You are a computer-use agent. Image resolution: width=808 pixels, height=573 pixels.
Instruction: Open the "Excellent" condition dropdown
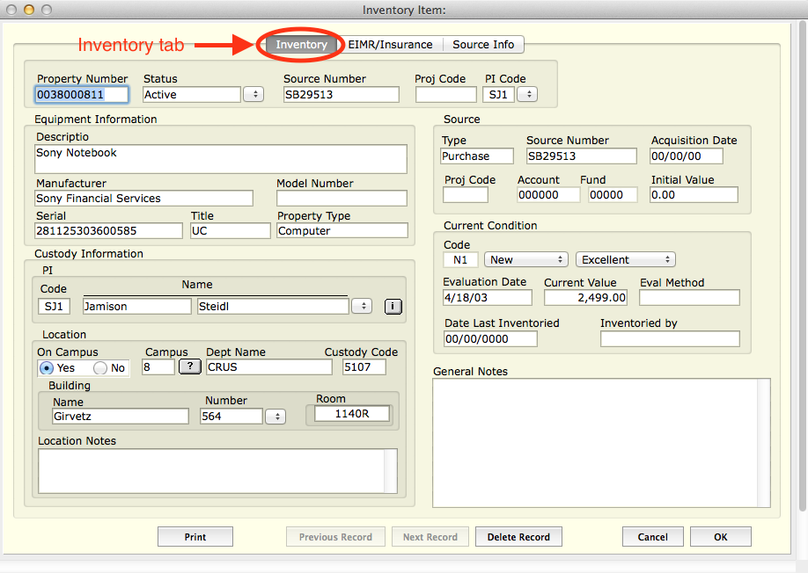tap(625, 259)
